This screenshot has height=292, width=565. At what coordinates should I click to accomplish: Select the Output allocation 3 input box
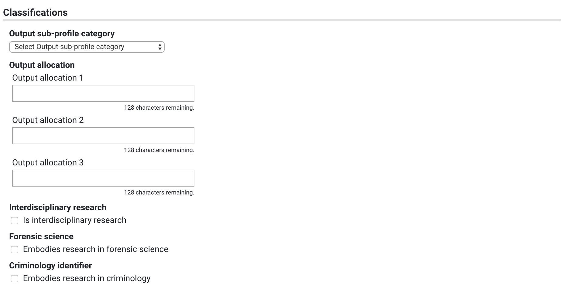point(103,178)
